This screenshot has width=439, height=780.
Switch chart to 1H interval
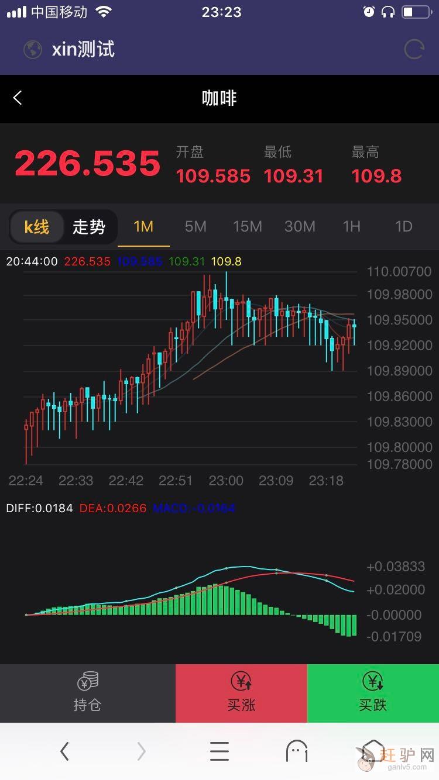pyautogui.click(x=351, y=227)
